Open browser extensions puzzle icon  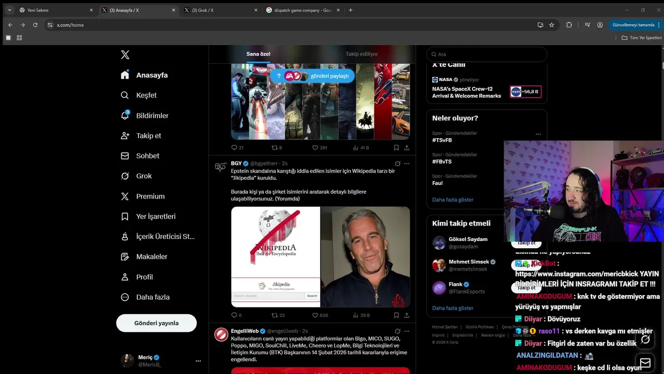(x=569, y=25)
